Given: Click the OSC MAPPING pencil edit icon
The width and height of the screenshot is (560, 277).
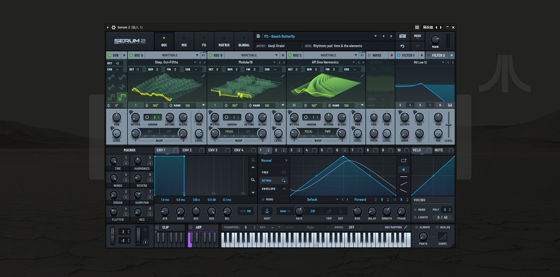Looking at the screenshot, I should tap(406, 227).
